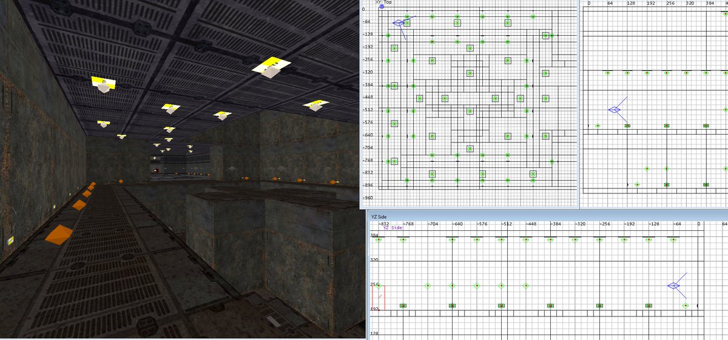Click the -576 ruler label in YZ Side view
The height and width of the screenshot is (340, 728).
(x=482, y=224)
